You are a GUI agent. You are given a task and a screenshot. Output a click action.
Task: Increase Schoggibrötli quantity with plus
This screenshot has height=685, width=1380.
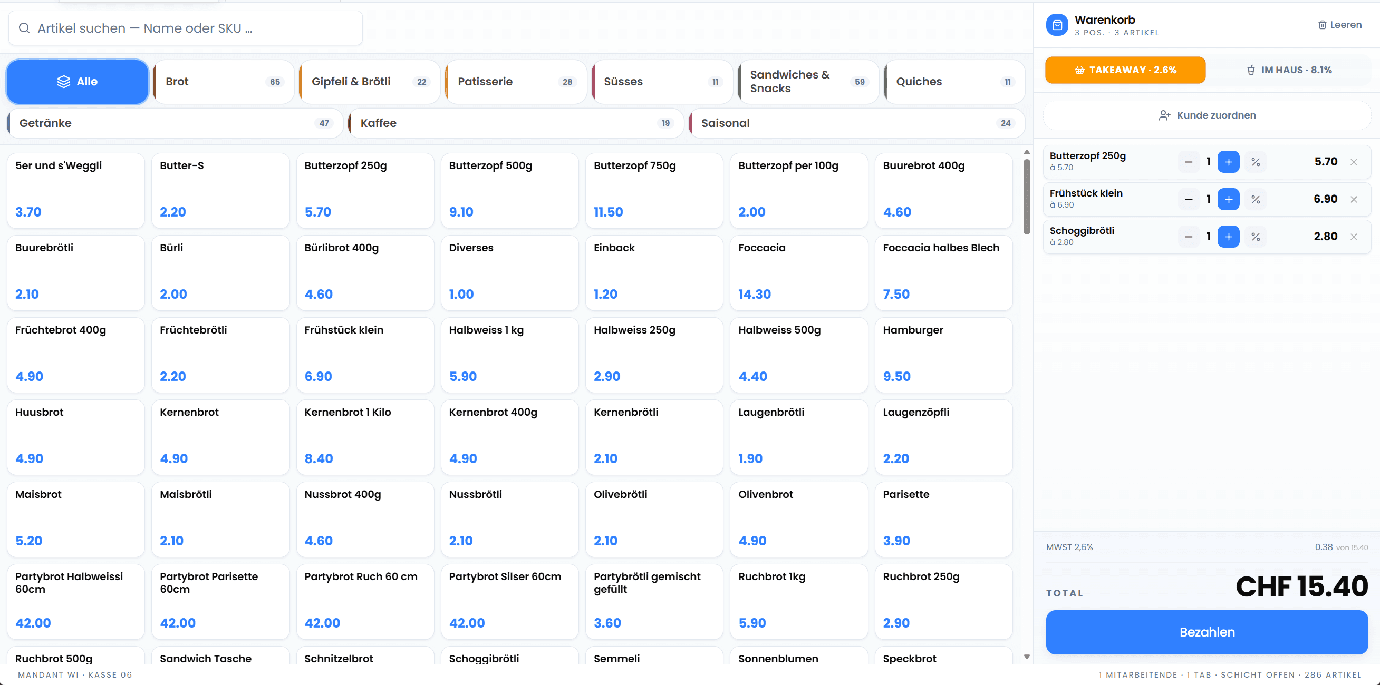(1228, 237)
